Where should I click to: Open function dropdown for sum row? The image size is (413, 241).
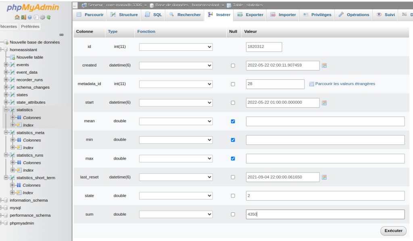(176, 214)
